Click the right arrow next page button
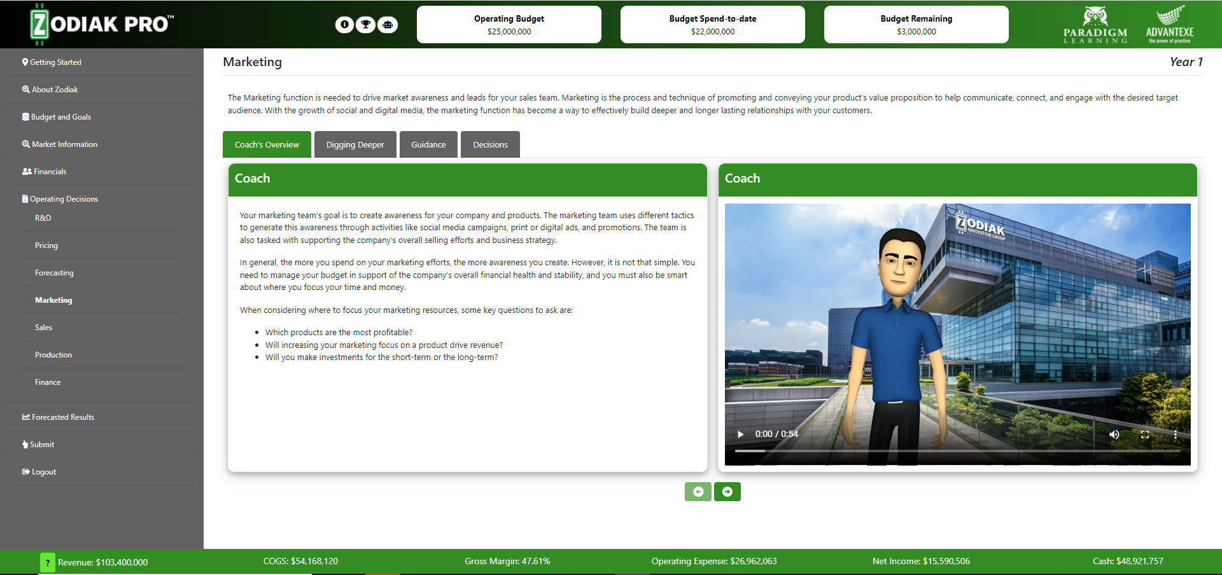 pyautogui.click(x=727, y=492)
